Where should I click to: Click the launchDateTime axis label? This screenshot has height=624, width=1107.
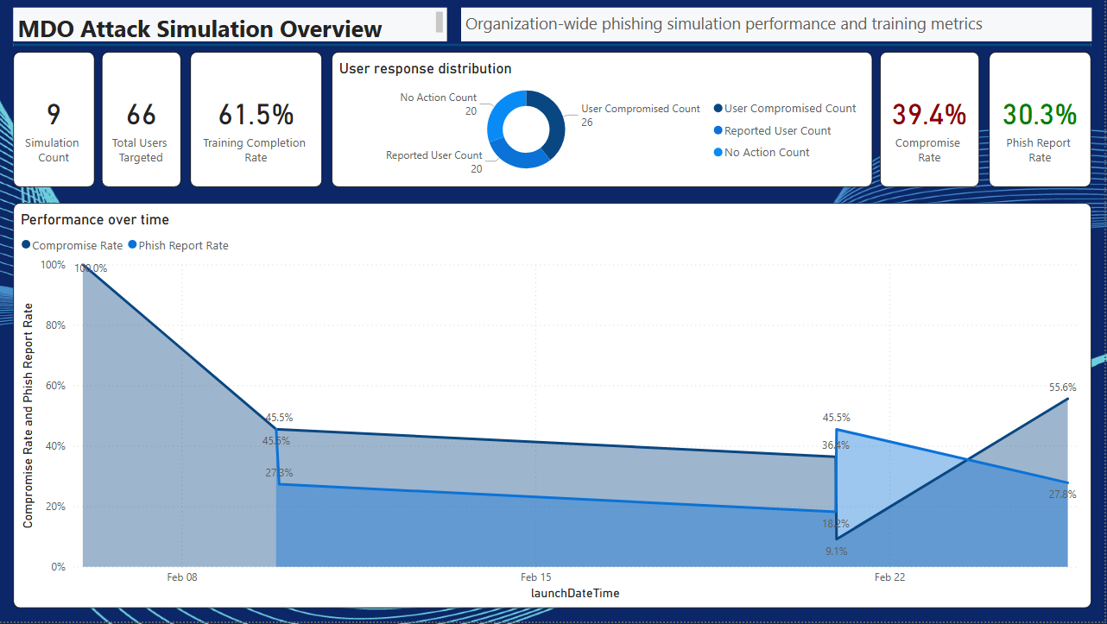tap(574, 593)
